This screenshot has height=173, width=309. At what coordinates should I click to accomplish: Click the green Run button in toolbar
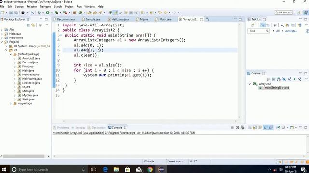[x=48, y=12]
